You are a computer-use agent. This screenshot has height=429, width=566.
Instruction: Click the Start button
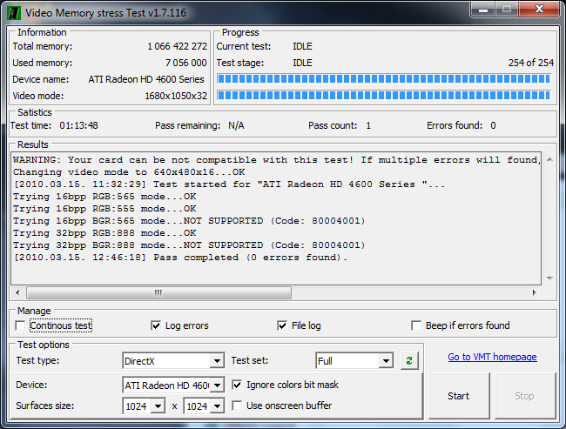tap(459, 396)
